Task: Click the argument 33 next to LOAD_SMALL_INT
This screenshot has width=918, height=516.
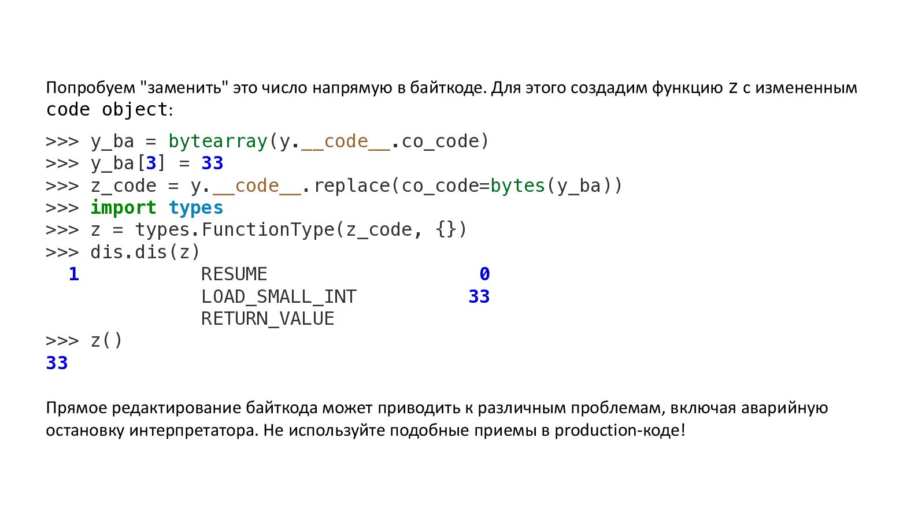Action: pyautogui.click(x=479, y=296)
